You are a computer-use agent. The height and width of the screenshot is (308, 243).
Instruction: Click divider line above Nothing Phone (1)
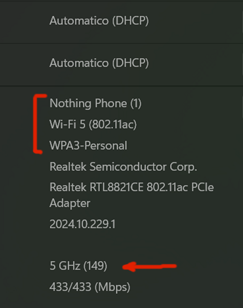122,86
